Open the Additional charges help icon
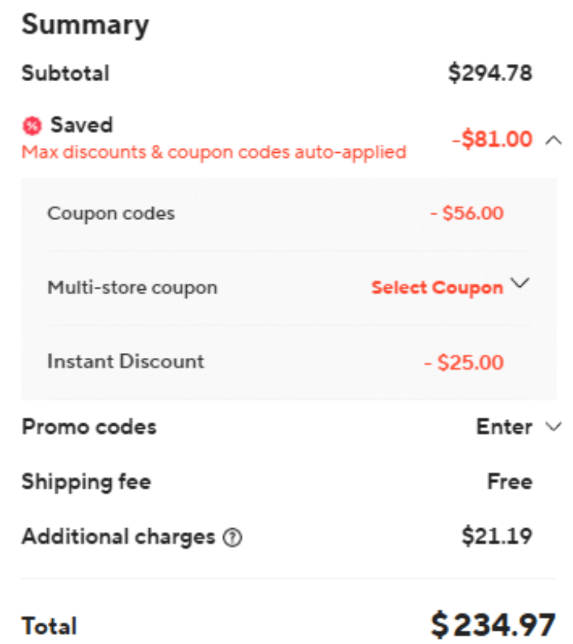This screenshot has width=573, height=644. 233,538
